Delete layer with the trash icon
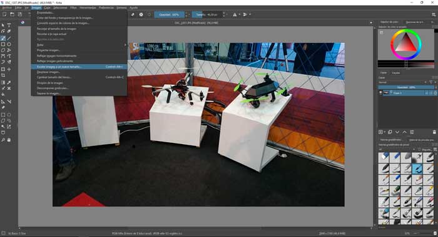Viewport: 438px width, 237px height. click(434, 132)
